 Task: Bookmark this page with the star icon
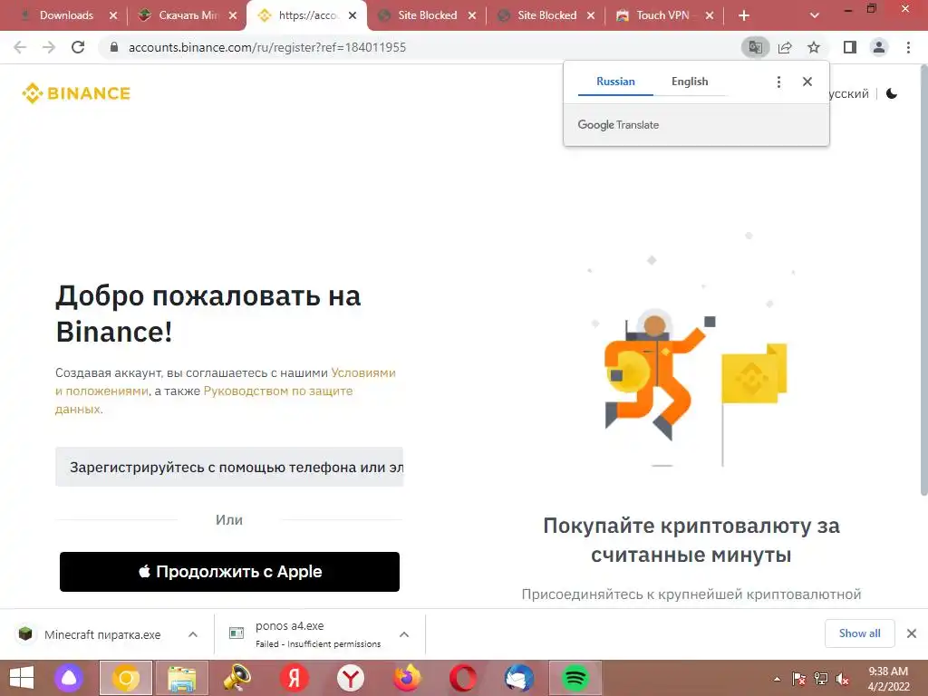[x=814, y=47]
